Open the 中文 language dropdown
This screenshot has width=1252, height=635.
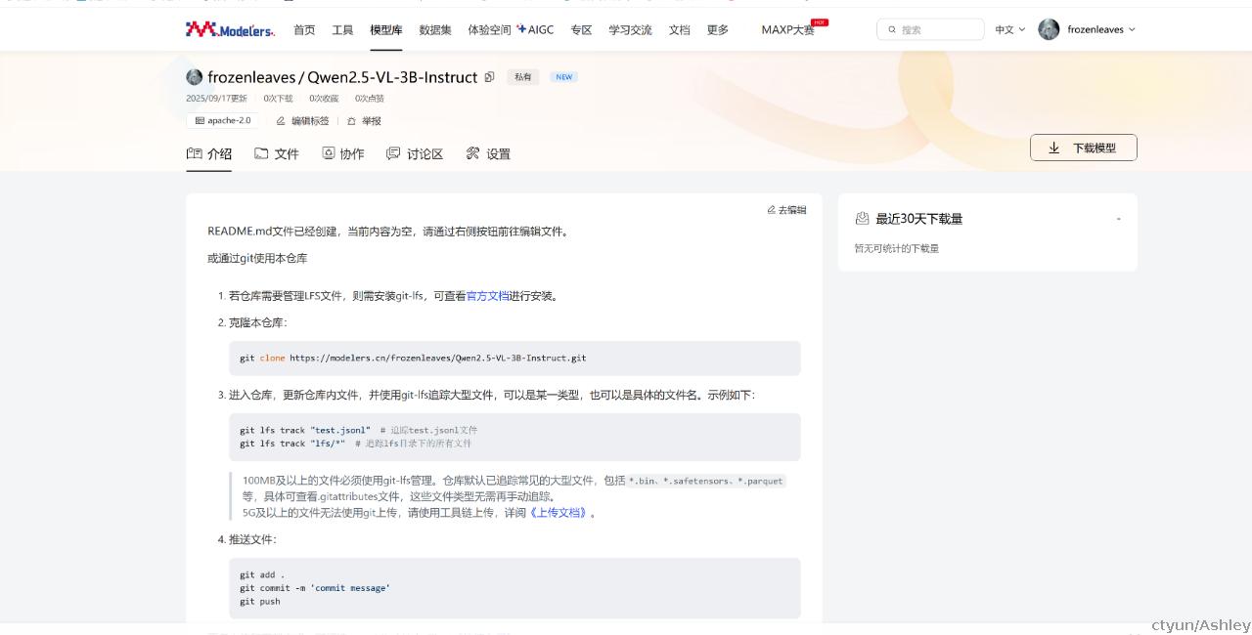tap(1010, 30)
